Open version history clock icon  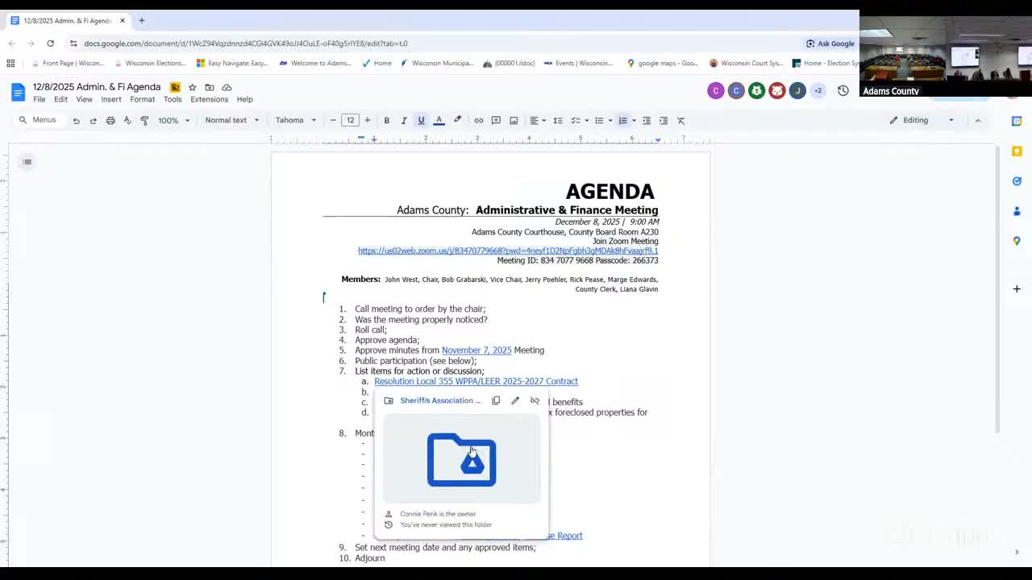843,91
